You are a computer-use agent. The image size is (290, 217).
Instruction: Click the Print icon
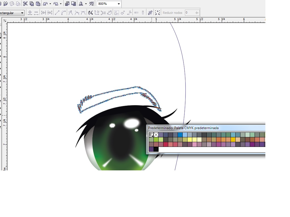point(18,3)
